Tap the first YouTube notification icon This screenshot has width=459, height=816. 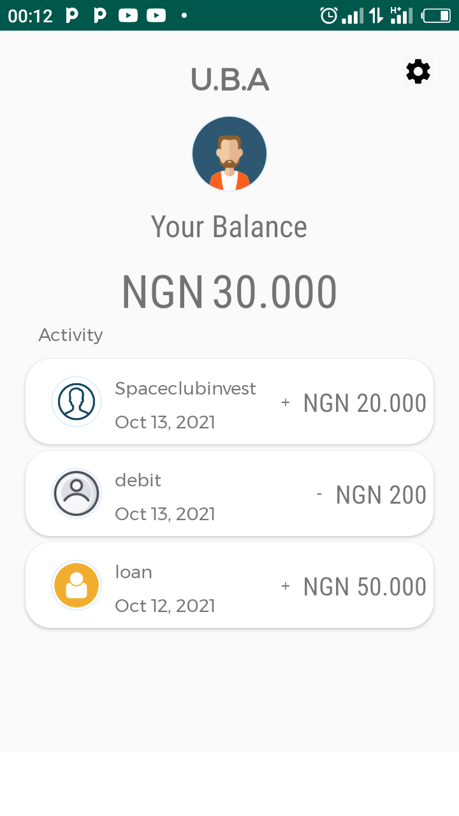128,15
